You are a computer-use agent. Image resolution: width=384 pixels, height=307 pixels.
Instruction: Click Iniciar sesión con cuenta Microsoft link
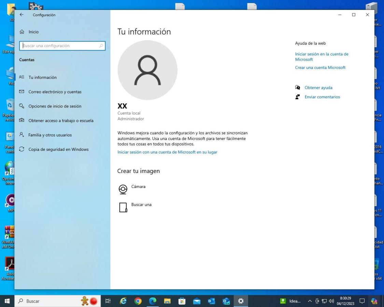click(167, 152)
